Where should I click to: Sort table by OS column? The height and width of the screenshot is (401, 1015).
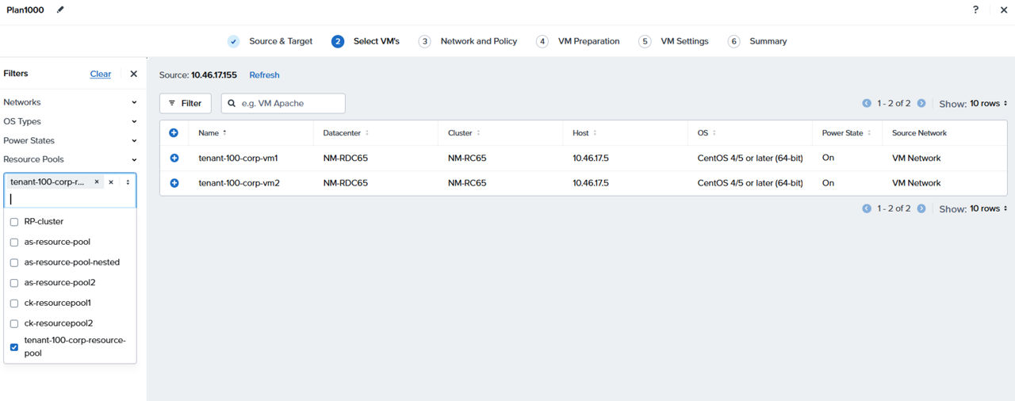click(707, 133)
